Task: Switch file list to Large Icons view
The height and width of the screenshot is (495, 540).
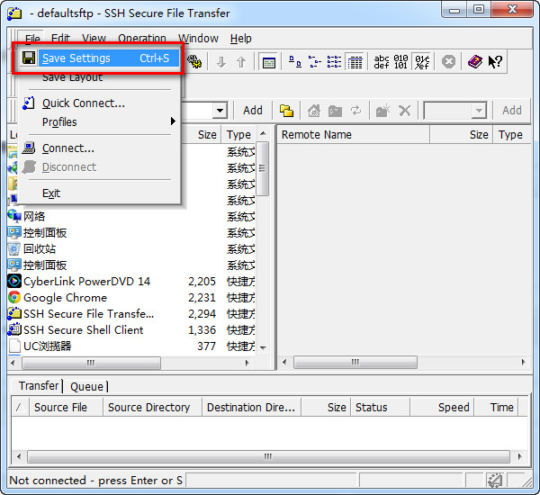Action: pyautogui.click(x=295, y=62)
